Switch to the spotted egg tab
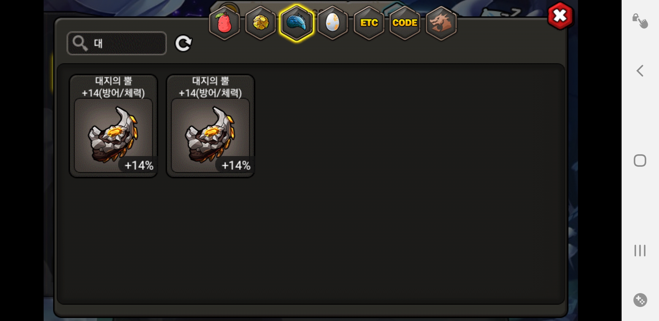Screen dimensions: 659x321 click(332, 23)
